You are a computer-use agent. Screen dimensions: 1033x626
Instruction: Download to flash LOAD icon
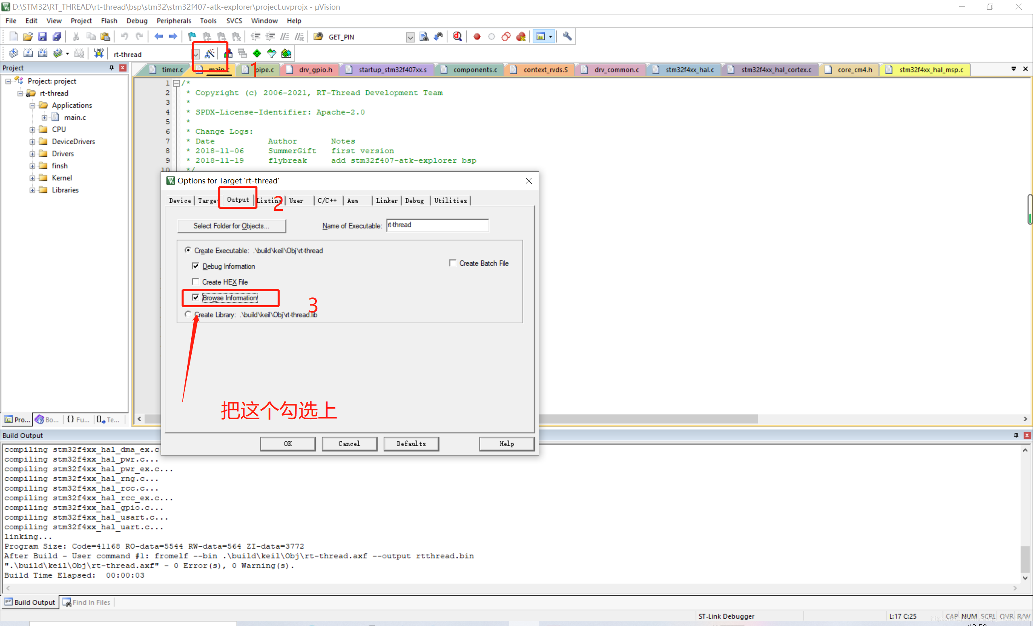(98, 53)
